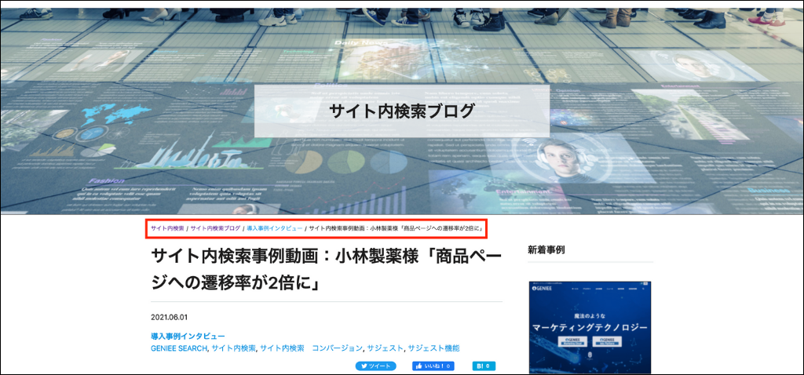Viewport: 804px width, 375px height.
Task: Share via the Twitter ツイート button
Action: pos(376,366)
